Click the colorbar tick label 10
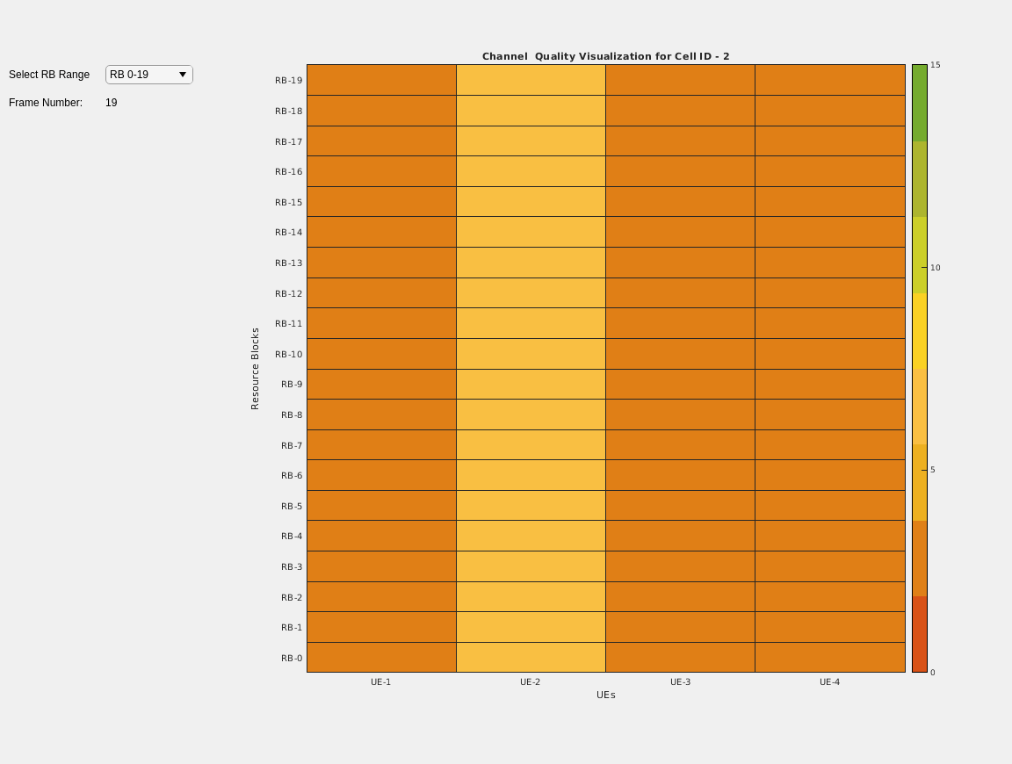Screen dimensions: 1012x764 click(x=936, y=268)
